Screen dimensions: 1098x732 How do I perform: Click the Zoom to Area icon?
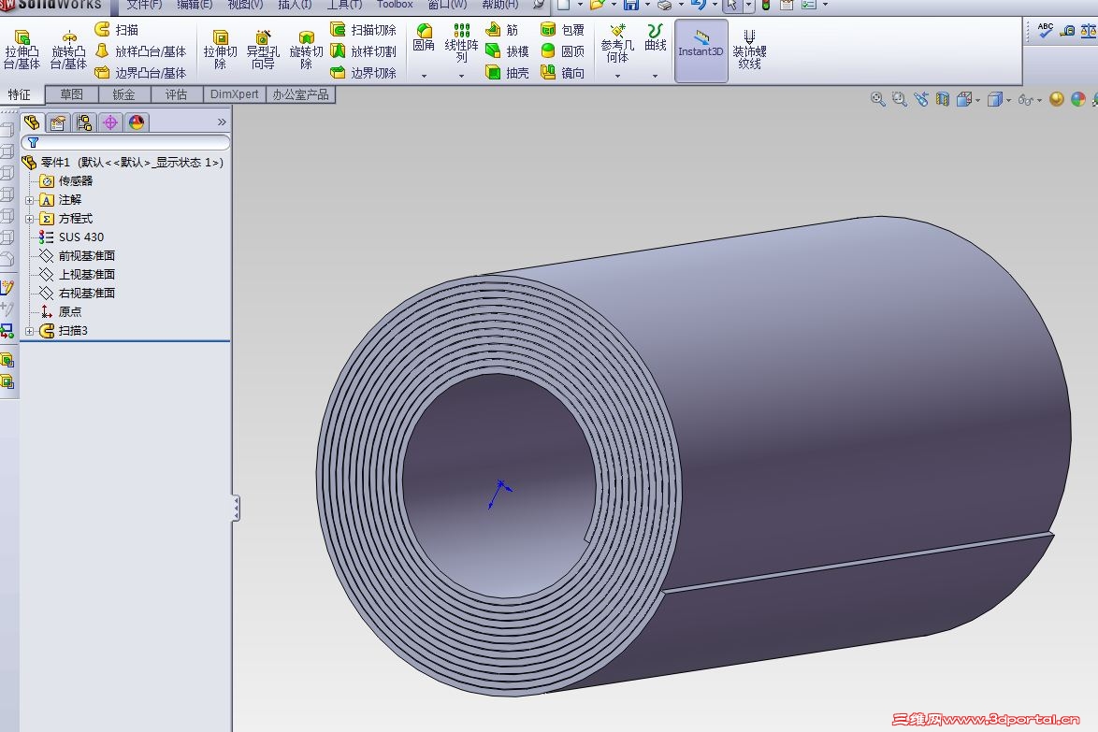point(899,99)
